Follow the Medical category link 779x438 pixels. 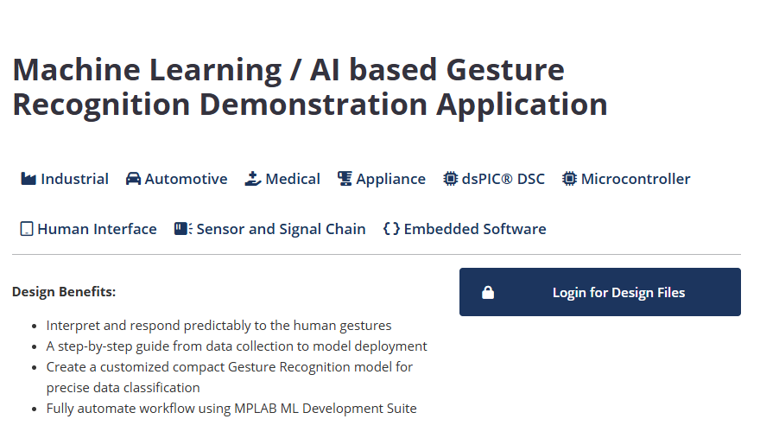[x=282, y=179]
